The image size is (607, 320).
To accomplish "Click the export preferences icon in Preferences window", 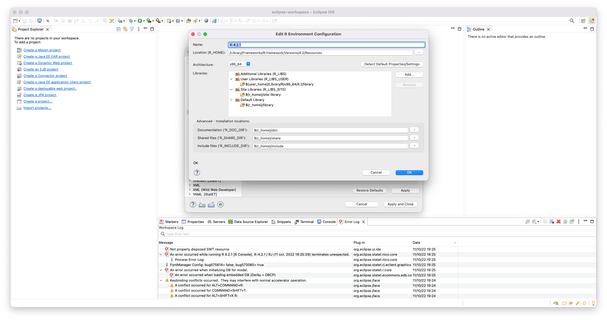I will 211,204.
